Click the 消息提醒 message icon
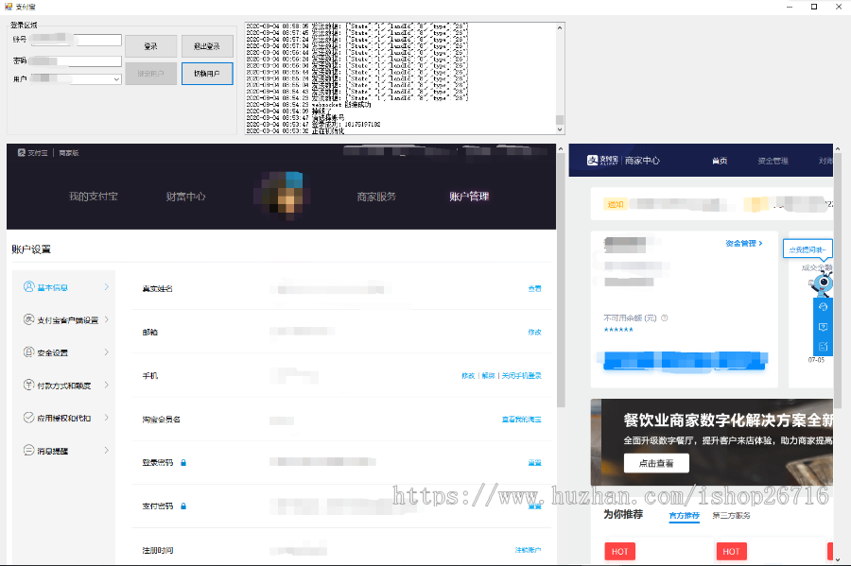Viewport: 851px width, 566px height. [28, 450]
